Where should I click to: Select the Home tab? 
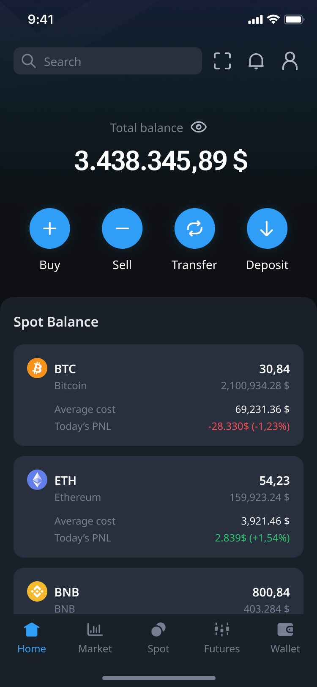(32, 638)
